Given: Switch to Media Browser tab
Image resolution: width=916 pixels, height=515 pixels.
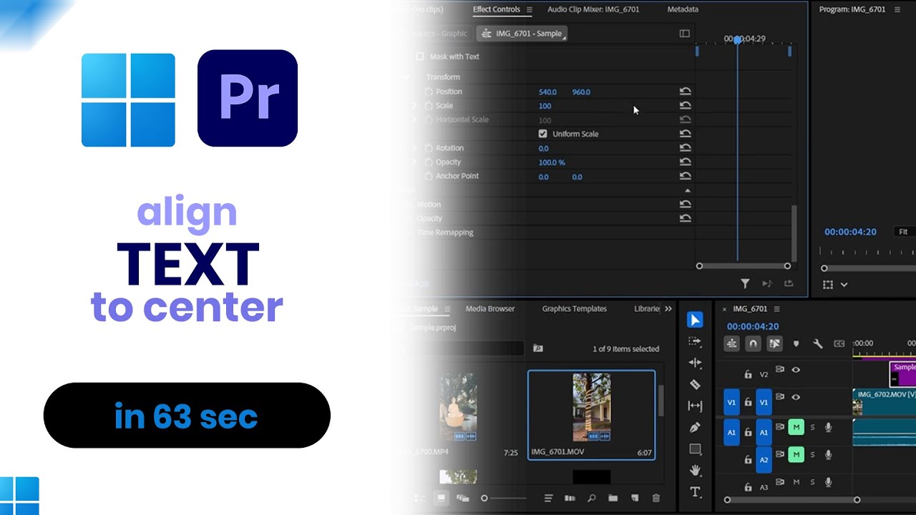Looking at the screenshot, I should click(490, 309).
